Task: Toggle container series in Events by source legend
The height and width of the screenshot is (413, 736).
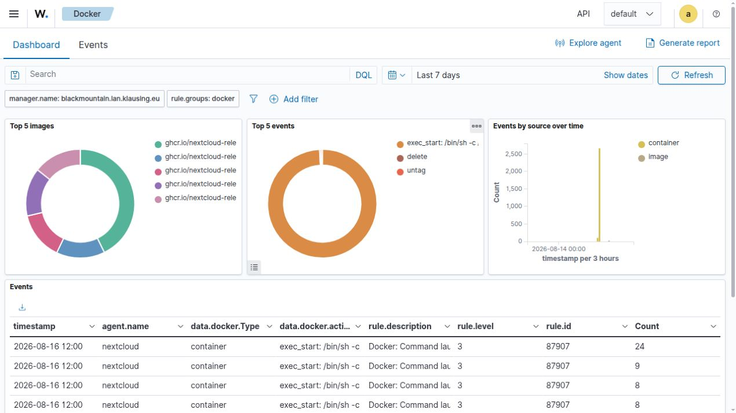Action: click(658, 143)
